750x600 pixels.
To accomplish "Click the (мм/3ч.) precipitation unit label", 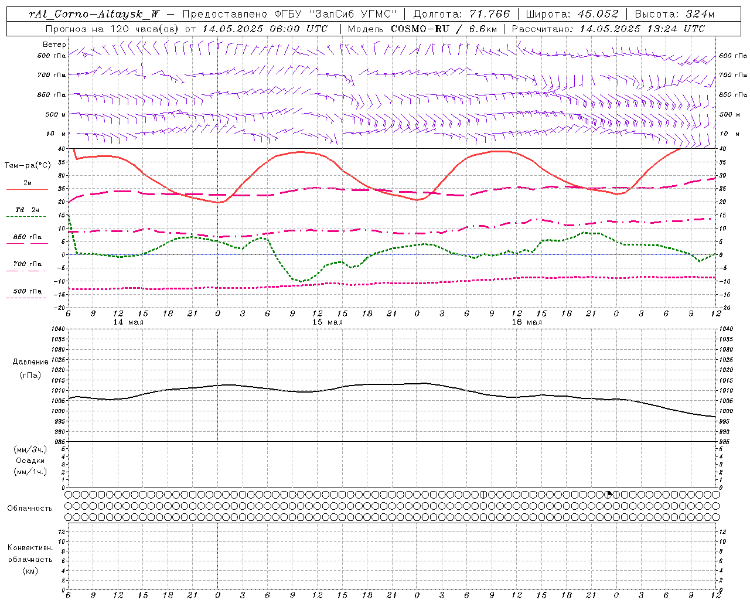I will tap(30, 449).
